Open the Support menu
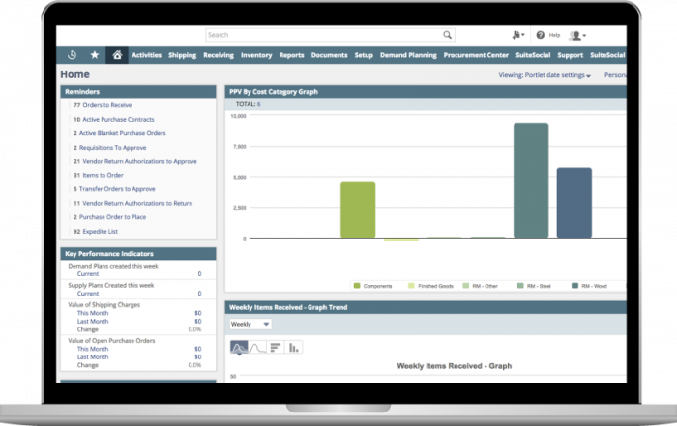The image size is (677, 426). (570, 55)
